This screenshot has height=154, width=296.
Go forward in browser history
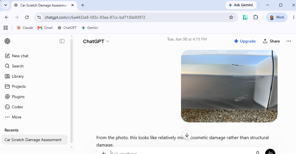point(17,17)
